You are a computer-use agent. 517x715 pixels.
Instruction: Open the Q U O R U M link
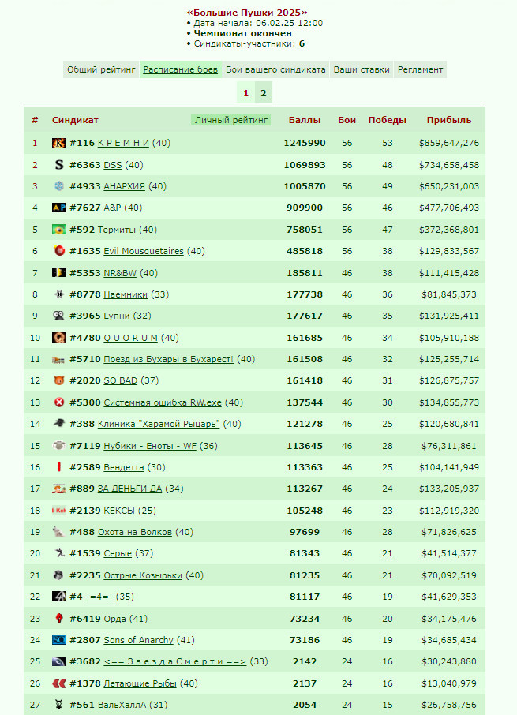coord(130,338)
